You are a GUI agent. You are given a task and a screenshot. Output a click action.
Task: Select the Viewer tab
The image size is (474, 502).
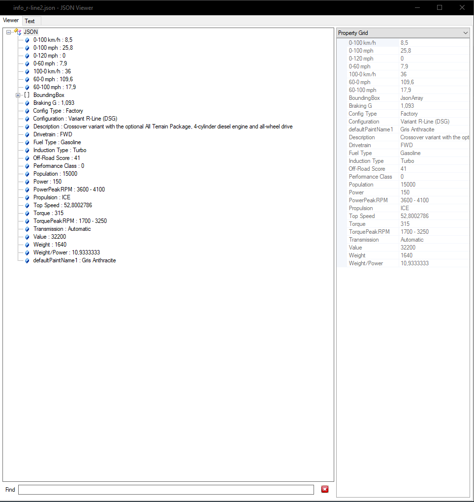coord(11,21)
